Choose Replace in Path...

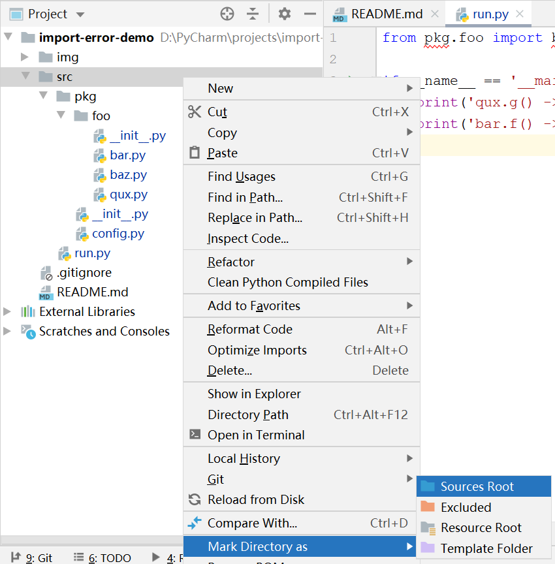point(302,217)
